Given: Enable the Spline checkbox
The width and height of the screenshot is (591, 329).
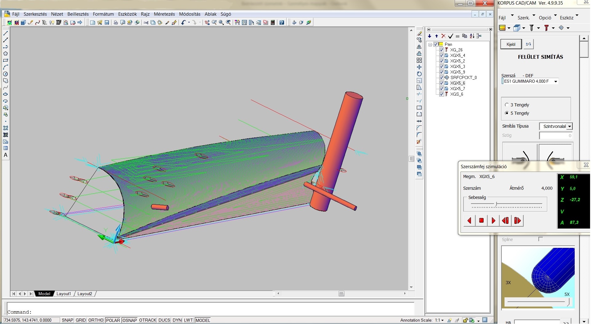Looking at the screenshot, I should 541,239.
